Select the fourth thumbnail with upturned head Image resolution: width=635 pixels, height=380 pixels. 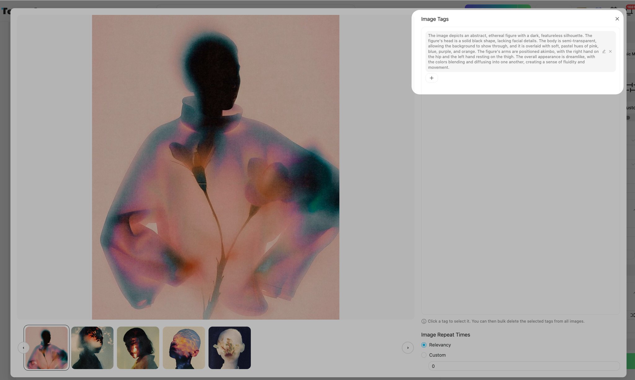point(184,347)
